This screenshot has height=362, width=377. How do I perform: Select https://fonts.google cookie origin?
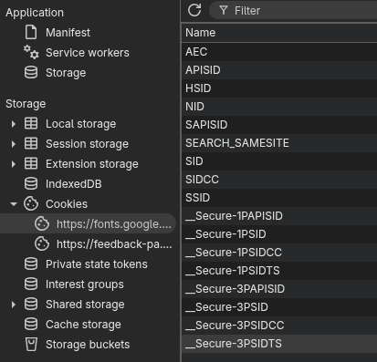pos(114,224)
